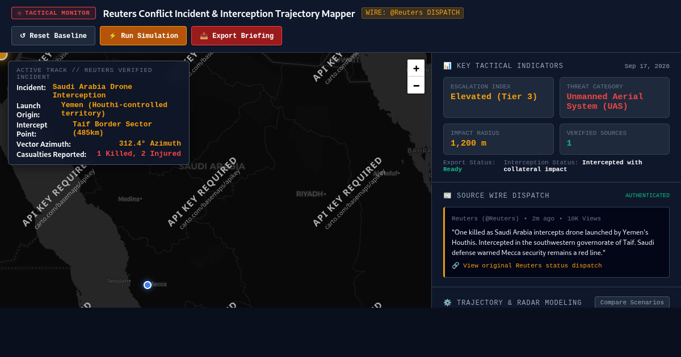Export the briefing

click(237, 36)
